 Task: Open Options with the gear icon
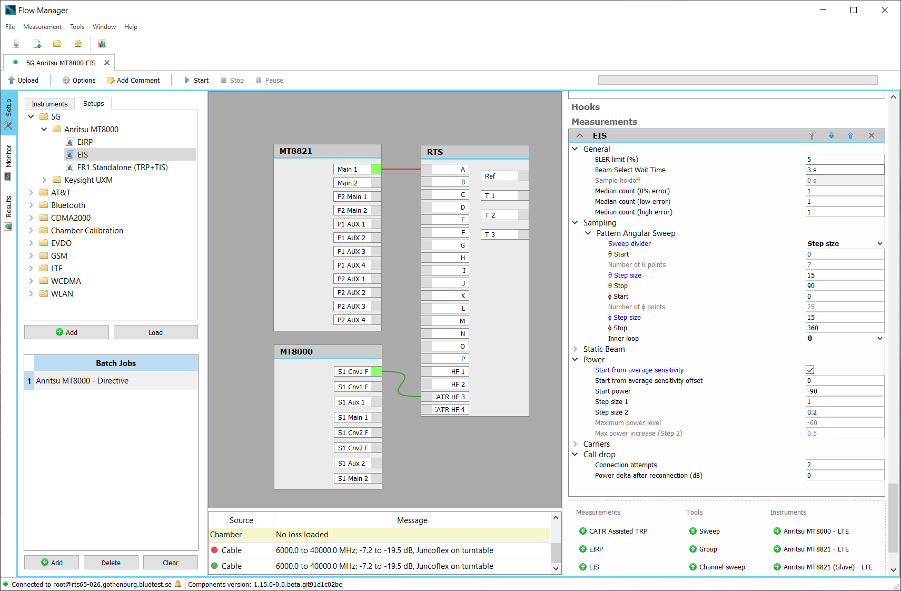tap(79, 80)
